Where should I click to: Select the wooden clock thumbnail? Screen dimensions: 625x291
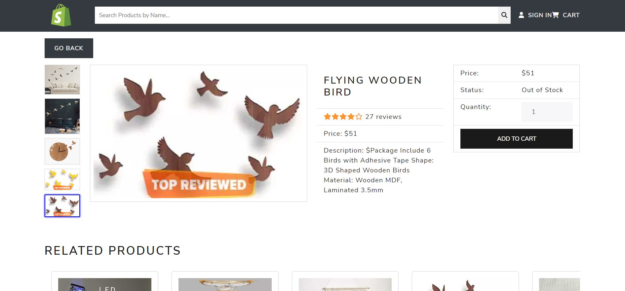62,151
